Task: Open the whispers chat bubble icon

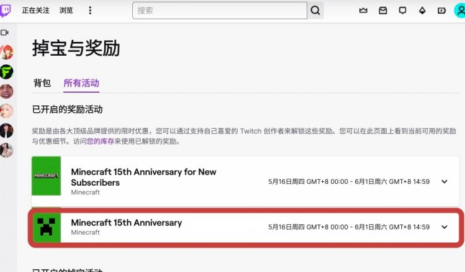Action: pyautogui.click(x=403, y=11)
